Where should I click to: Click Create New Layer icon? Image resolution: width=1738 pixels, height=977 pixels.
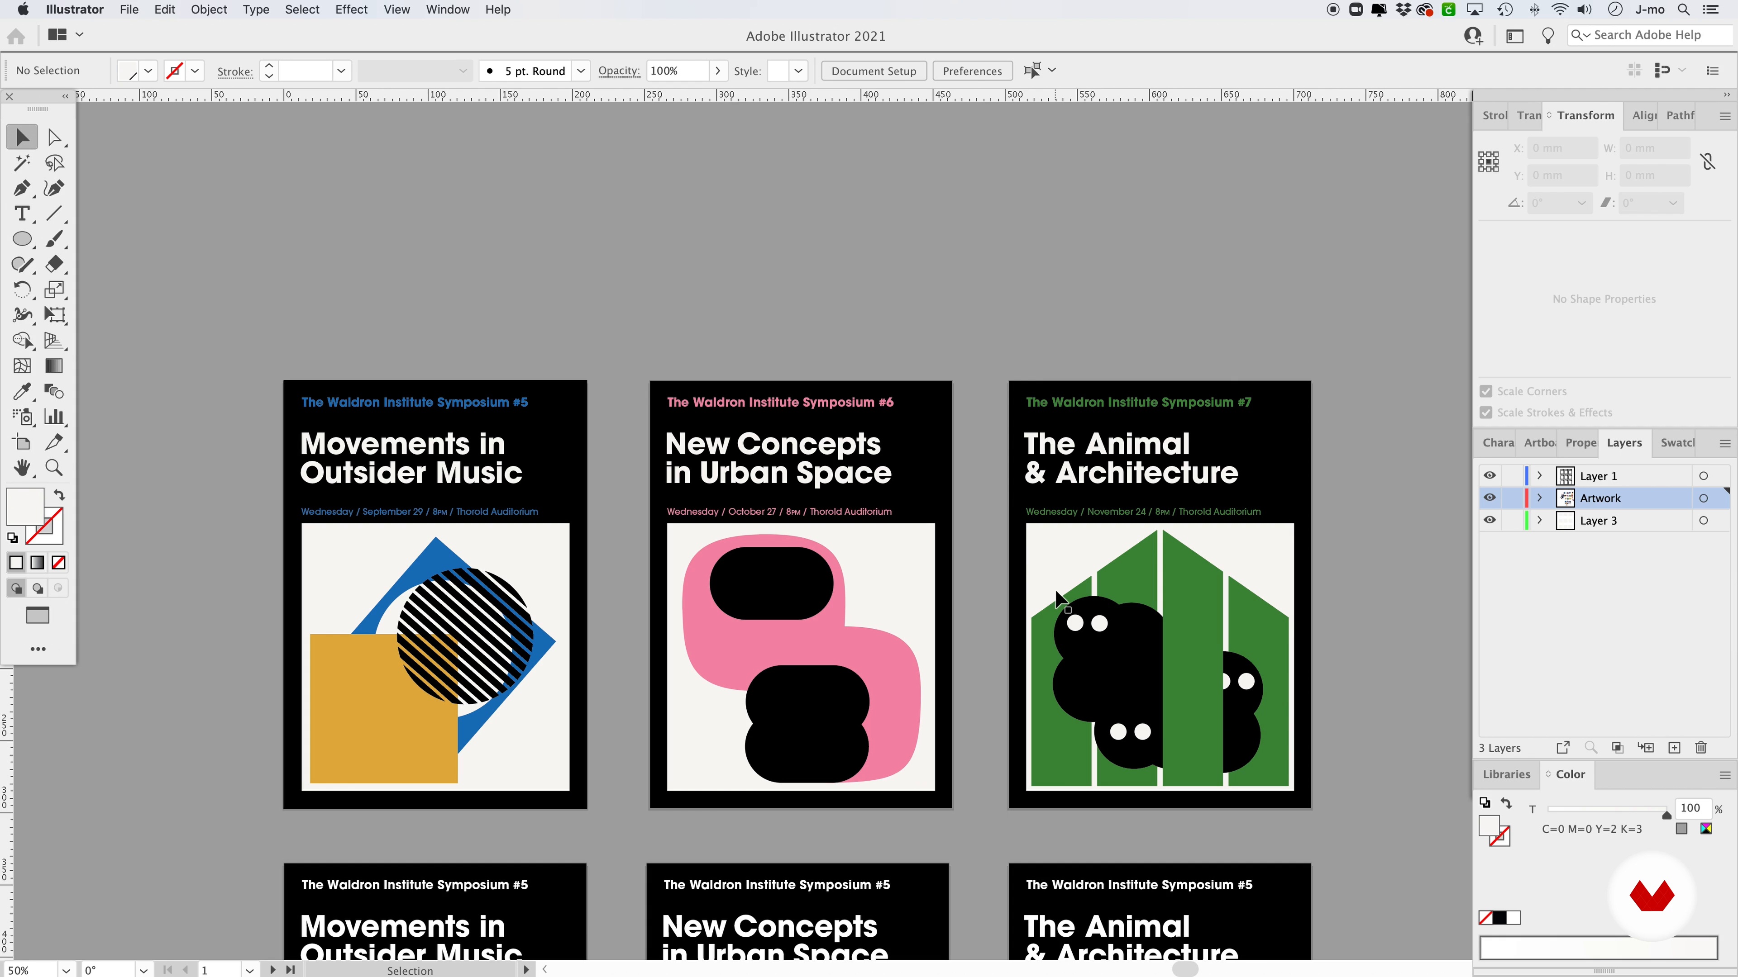pyautogui.click(x=1674, y=747)
